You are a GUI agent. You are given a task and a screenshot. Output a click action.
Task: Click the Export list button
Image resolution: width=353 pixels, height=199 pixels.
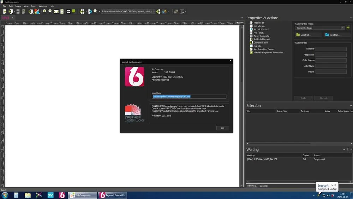(308, 35)
